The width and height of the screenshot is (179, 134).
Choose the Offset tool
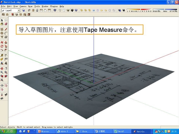(x=6, y=50)
